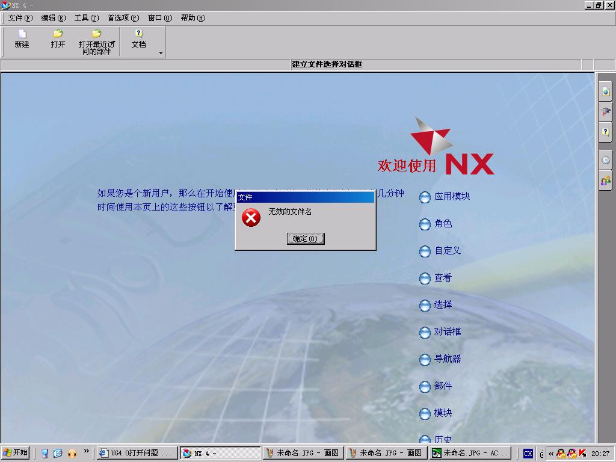Expand the toolbar options arrow
616x462 pixels.
click(x=161, y=54)
